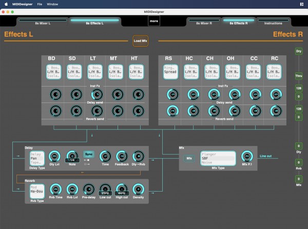
Task: Toggle the Mfx button in Mfx panel
Action: pos(189,158)
